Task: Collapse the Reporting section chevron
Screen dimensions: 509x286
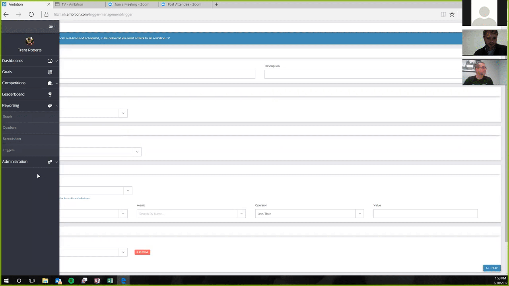Action: point(56,106)
